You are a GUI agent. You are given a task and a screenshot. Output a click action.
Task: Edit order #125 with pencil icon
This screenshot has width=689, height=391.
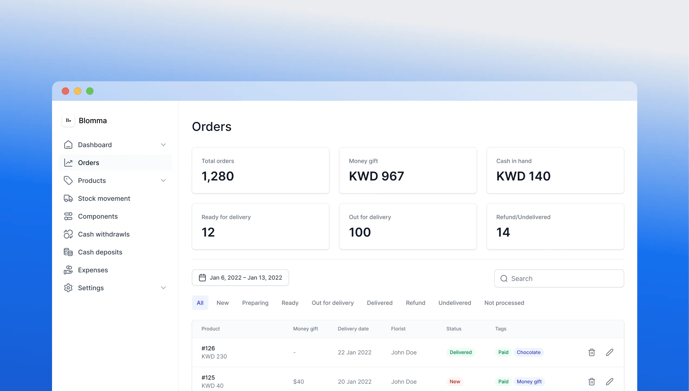point(609,382)
